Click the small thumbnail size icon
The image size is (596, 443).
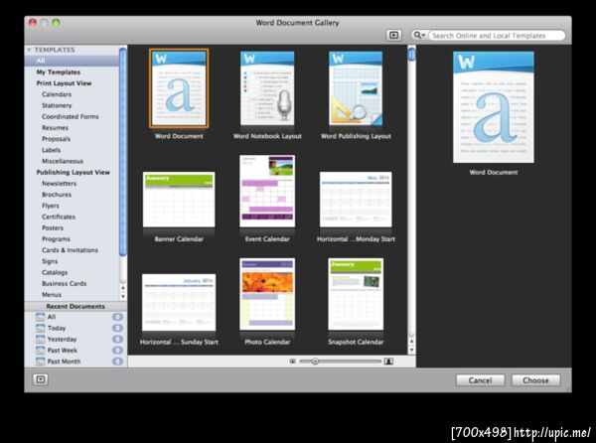[293, 362]
